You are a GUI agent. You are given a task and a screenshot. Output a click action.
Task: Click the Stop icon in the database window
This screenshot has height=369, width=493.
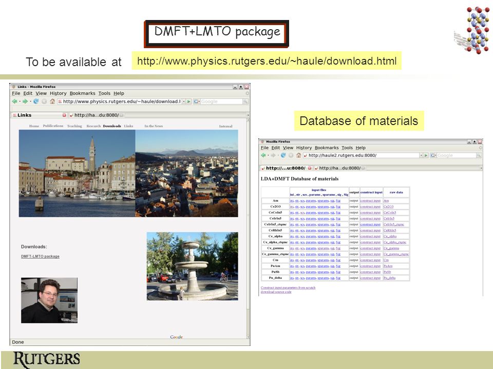[291, 155]
